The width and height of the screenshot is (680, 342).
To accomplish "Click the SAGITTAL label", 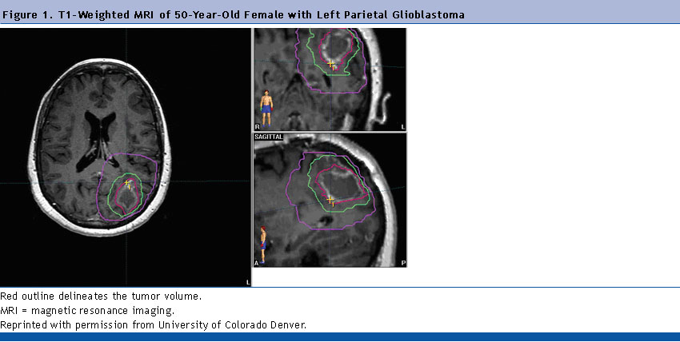I will coord(269,137).
